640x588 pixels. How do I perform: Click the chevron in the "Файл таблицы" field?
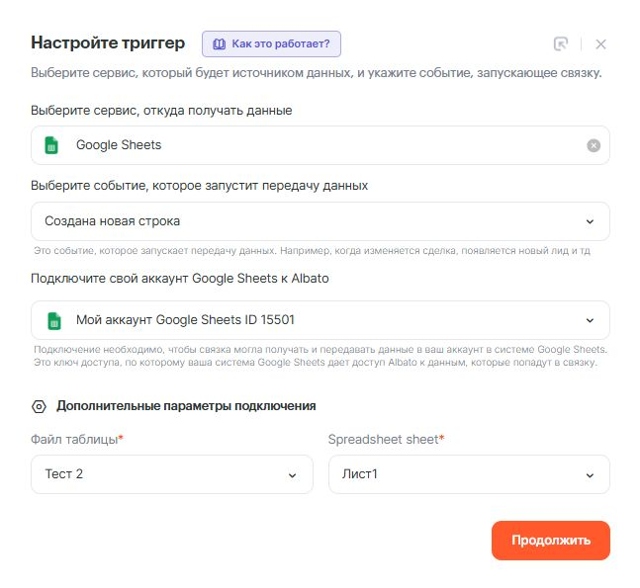coord(293,475)
